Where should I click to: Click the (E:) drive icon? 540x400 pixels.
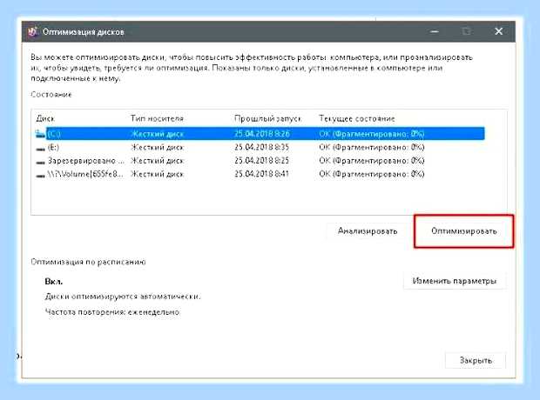click(40, 149)
